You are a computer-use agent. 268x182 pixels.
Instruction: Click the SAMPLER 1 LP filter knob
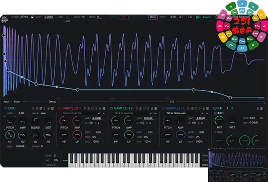coord(77,135)
